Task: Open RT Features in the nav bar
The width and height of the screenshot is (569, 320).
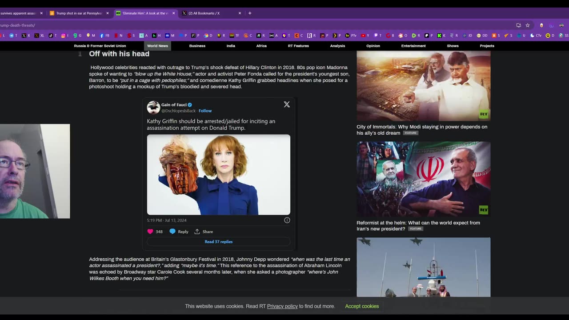Action: pos(298,46)
